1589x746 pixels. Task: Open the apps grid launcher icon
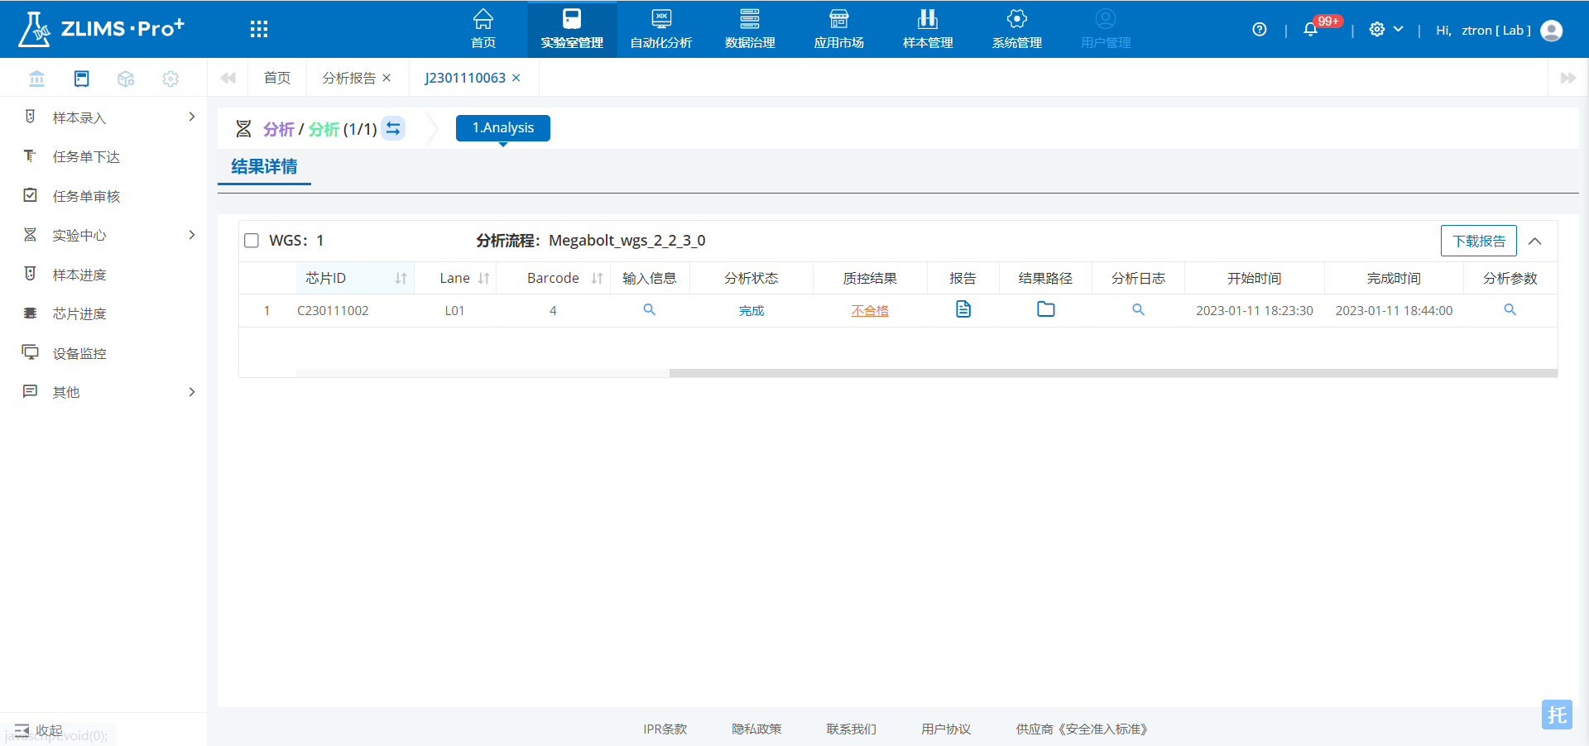click(x=259, y=30)
